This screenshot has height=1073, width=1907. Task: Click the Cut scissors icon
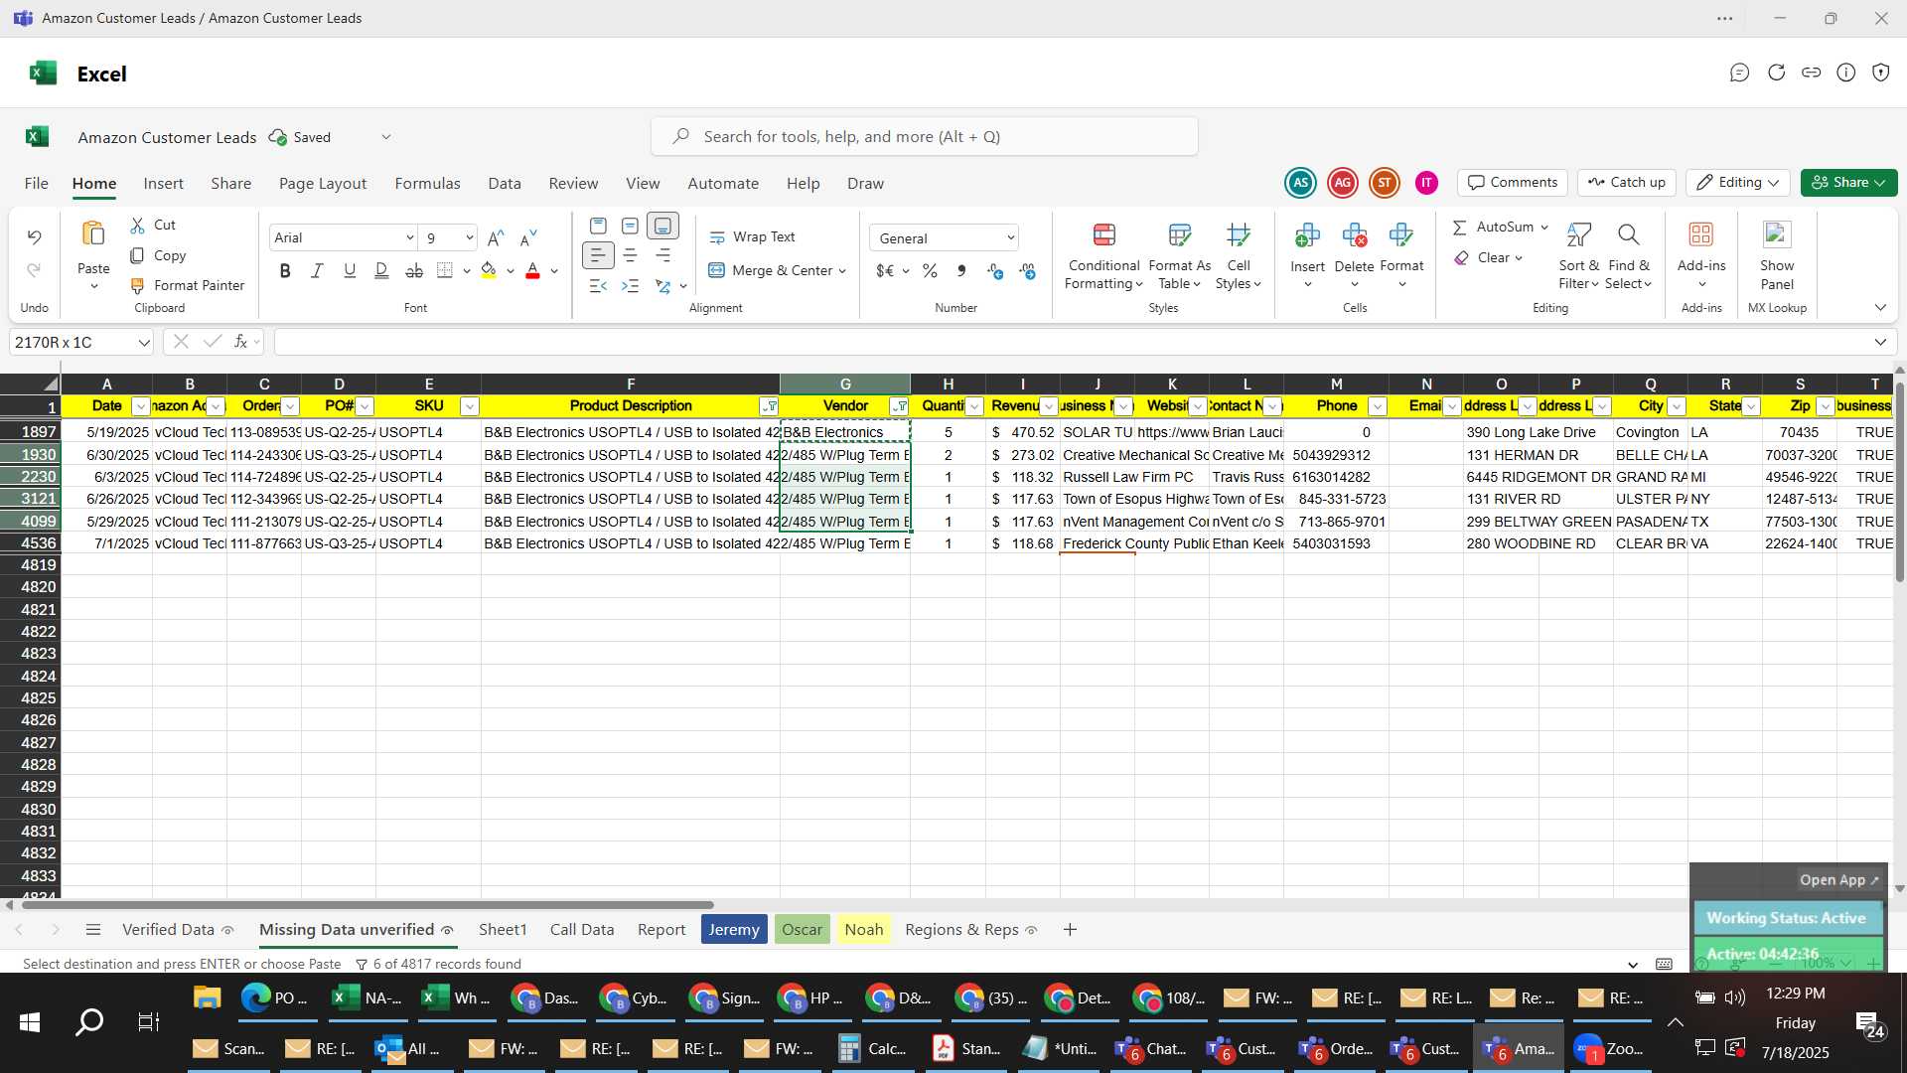click(x=138, y=226)
